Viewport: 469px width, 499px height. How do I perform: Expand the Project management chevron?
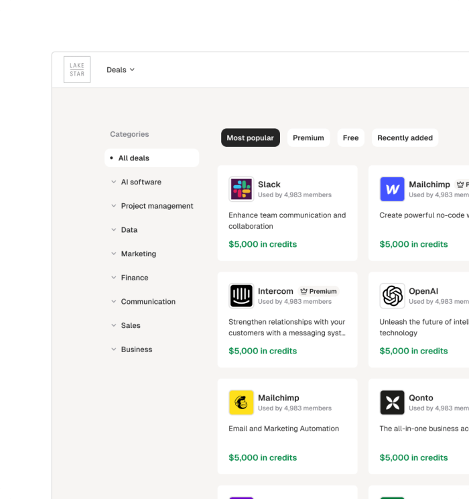click(x=113, y=206)
